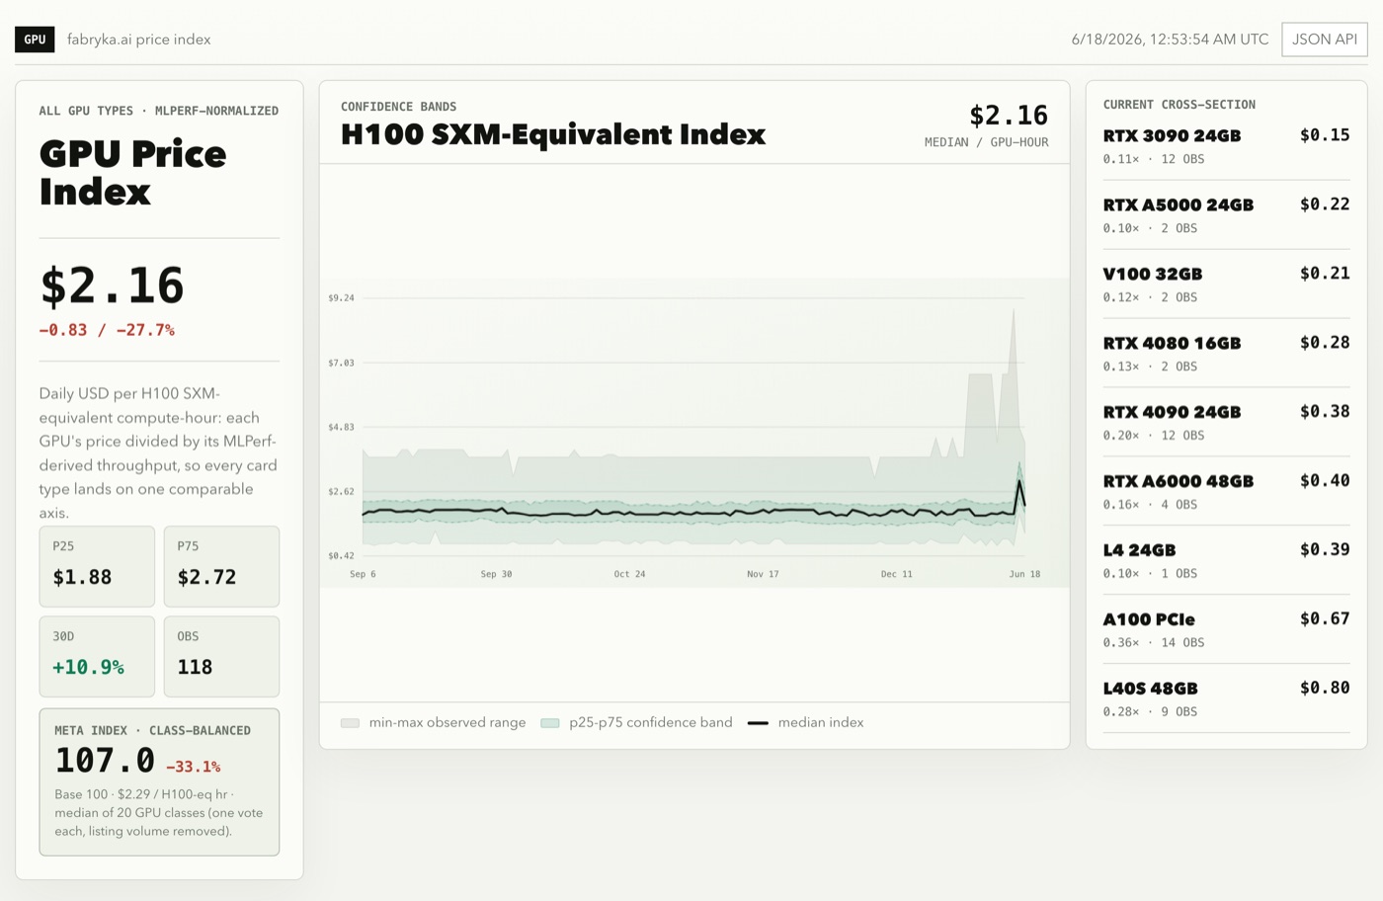Click the -33.1% meta index change

click(x=194, y=767)
